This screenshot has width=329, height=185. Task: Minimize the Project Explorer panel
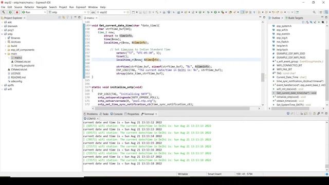point(76,17)
